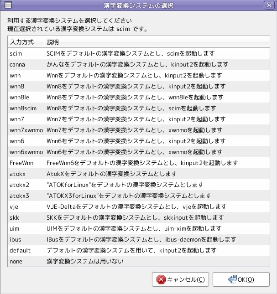277x294 pixels.
Task: Pick the uim input method row
Action: click(x=139, y=228)
